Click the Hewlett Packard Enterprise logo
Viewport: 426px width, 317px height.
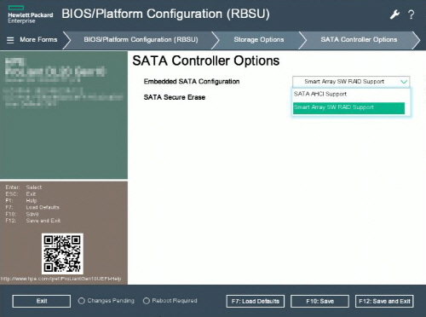pos(30,14)
